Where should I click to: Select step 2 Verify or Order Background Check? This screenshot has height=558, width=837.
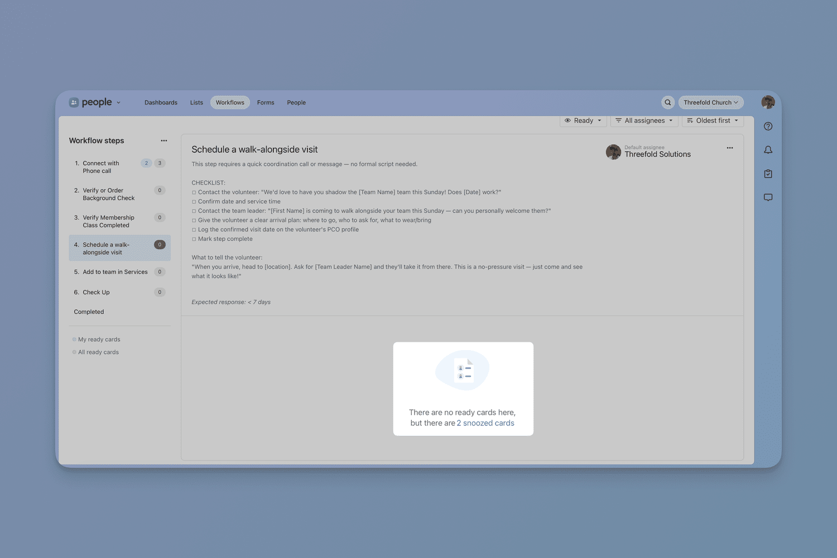pyautogui.click(x=119, y=194)
